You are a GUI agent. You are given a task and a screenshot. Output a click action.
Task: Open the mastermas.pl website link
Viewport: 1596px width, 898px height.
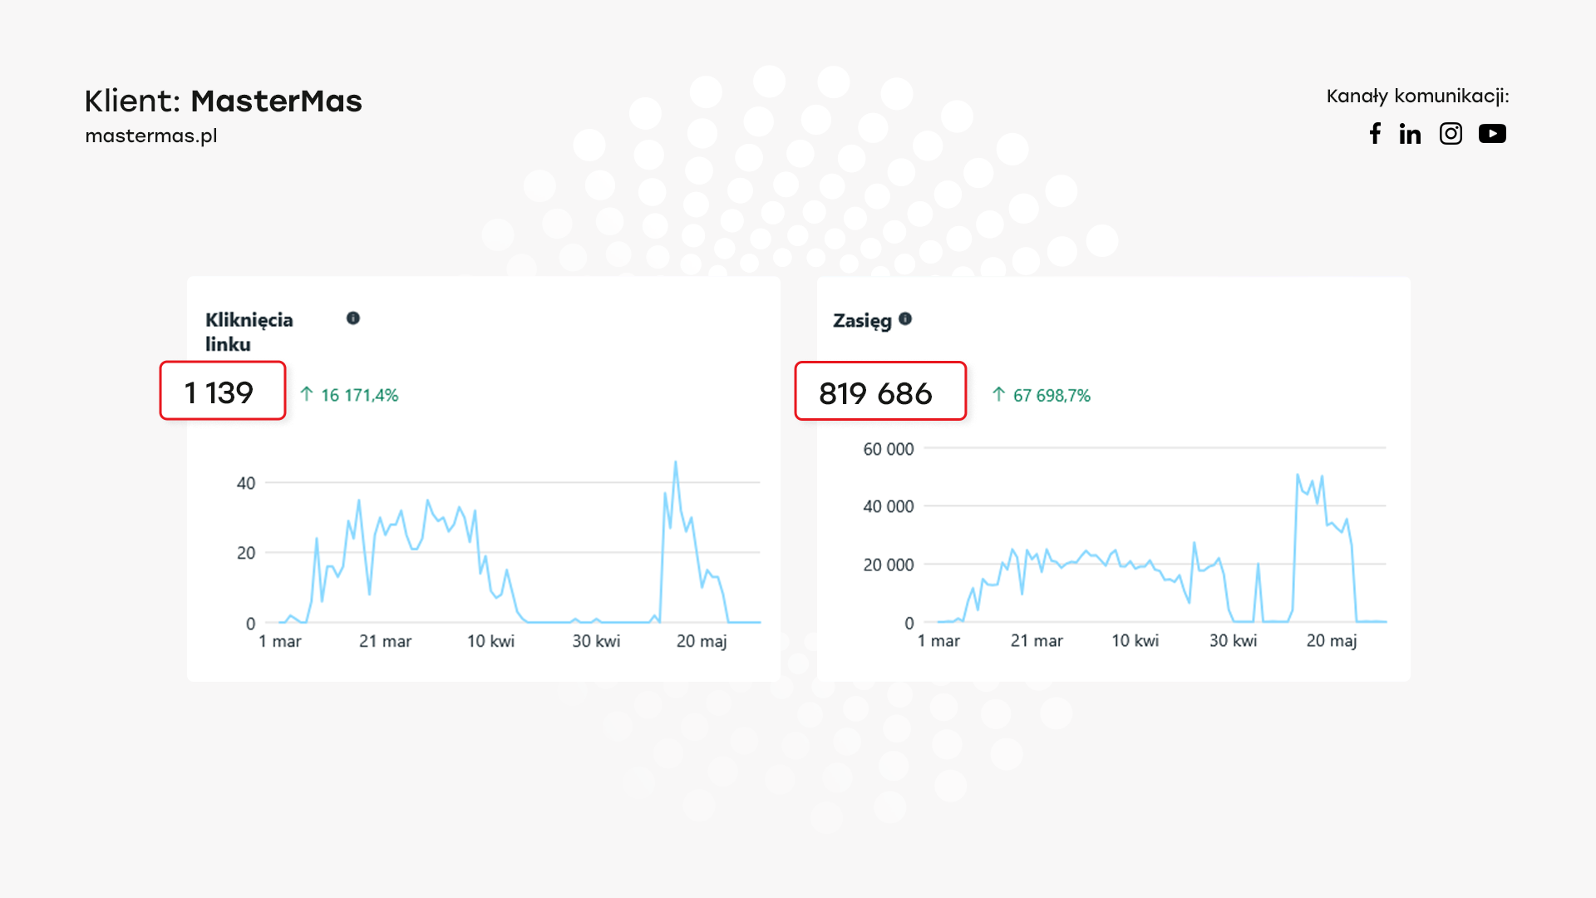coord(151,136)
